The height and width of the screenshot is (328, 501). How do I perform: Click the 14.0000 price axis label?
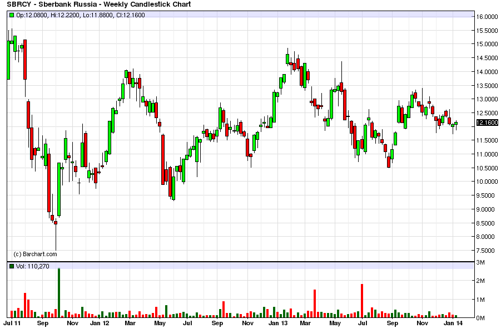[487, 72]
